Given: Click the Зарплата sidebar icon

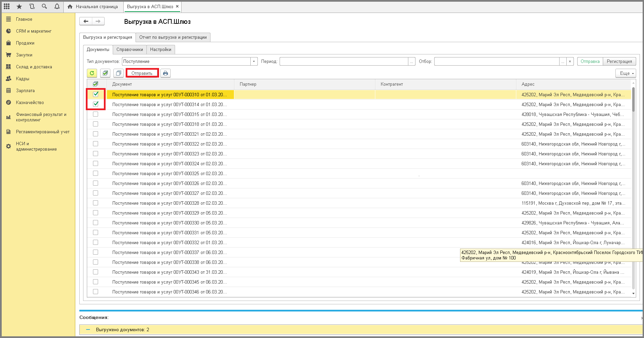Looking at the screenshot, I should pos(9,90).
